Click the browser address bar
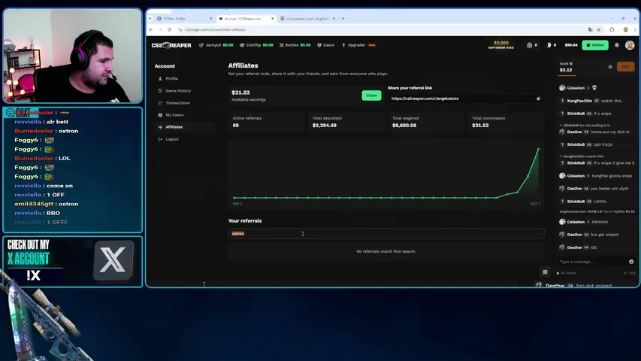Viewport: 641px width, 361px height. [384, 29]
